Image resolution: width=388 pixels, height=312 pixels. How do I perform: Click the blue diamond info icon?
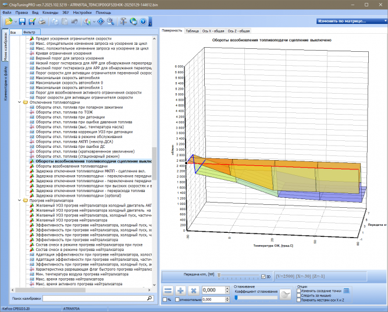tap(101, 22)
